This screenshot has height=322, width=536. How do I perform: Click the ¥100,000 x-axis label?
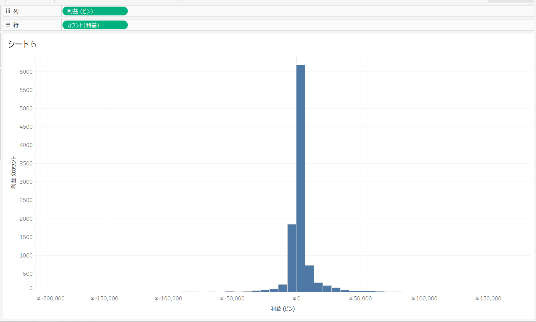point(424,299)
